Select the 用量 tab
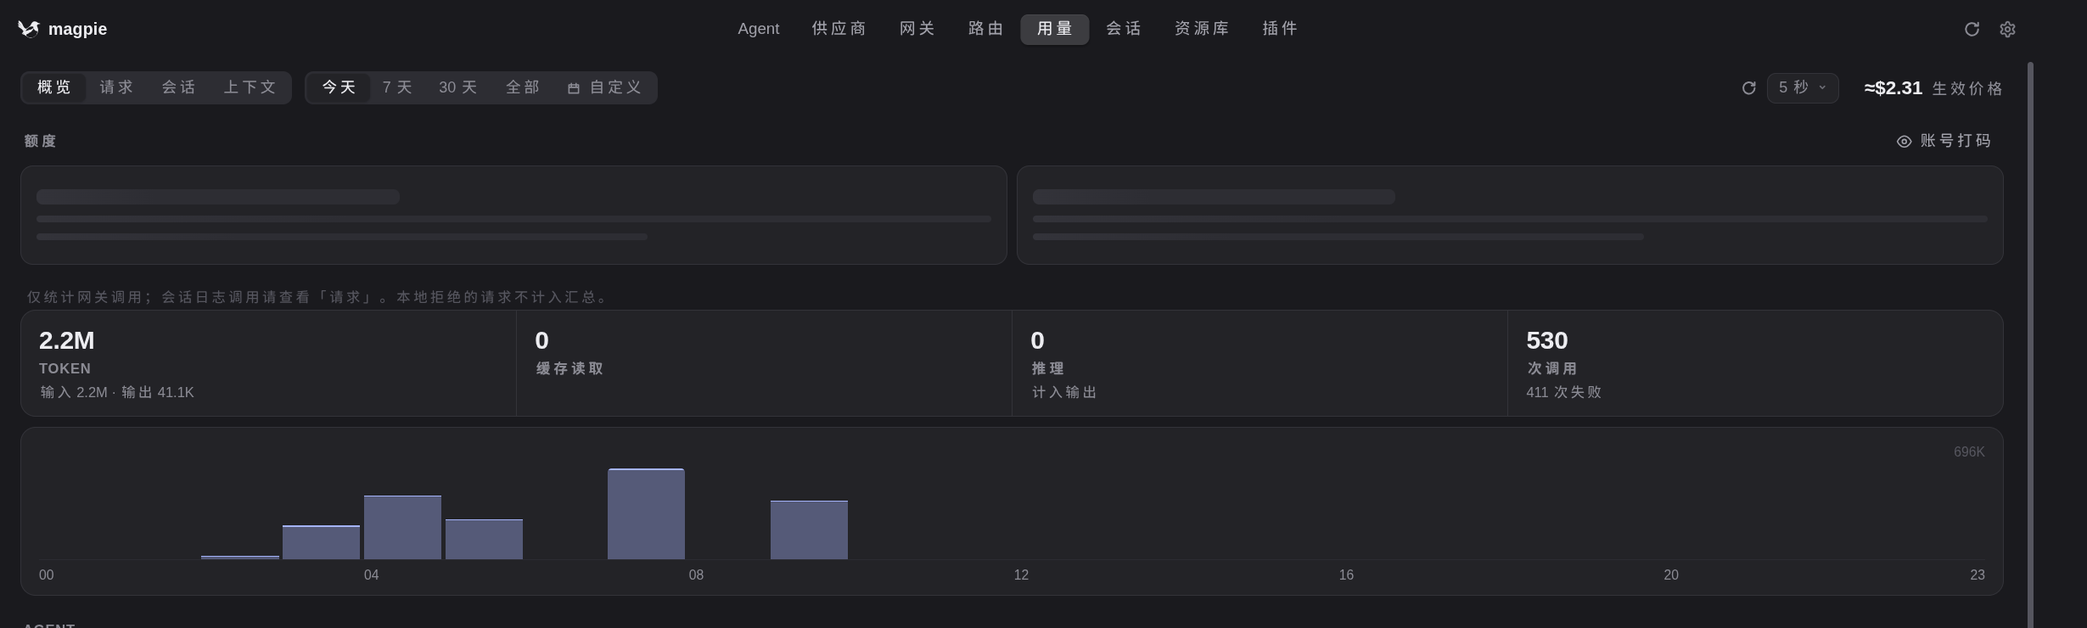The height and width of the screenshot is (628, 2087). [1054, 29]
